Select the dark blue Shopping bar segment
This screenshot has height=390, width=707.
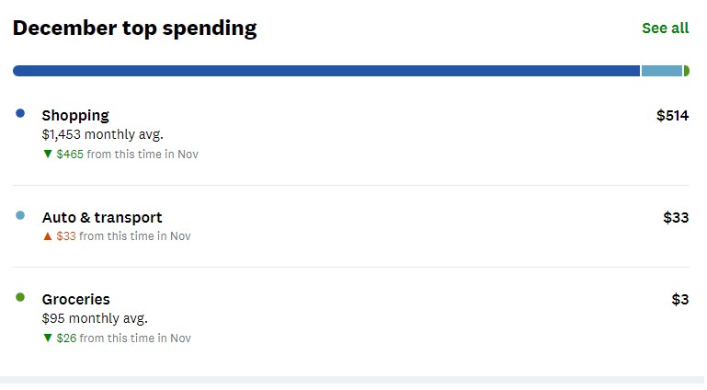pyautogui.click(x=326, y=71)
